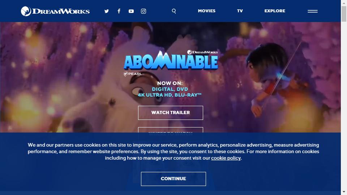Open the TV menu
The width and height of the screenshot is (347, 195).
point(240,11)
